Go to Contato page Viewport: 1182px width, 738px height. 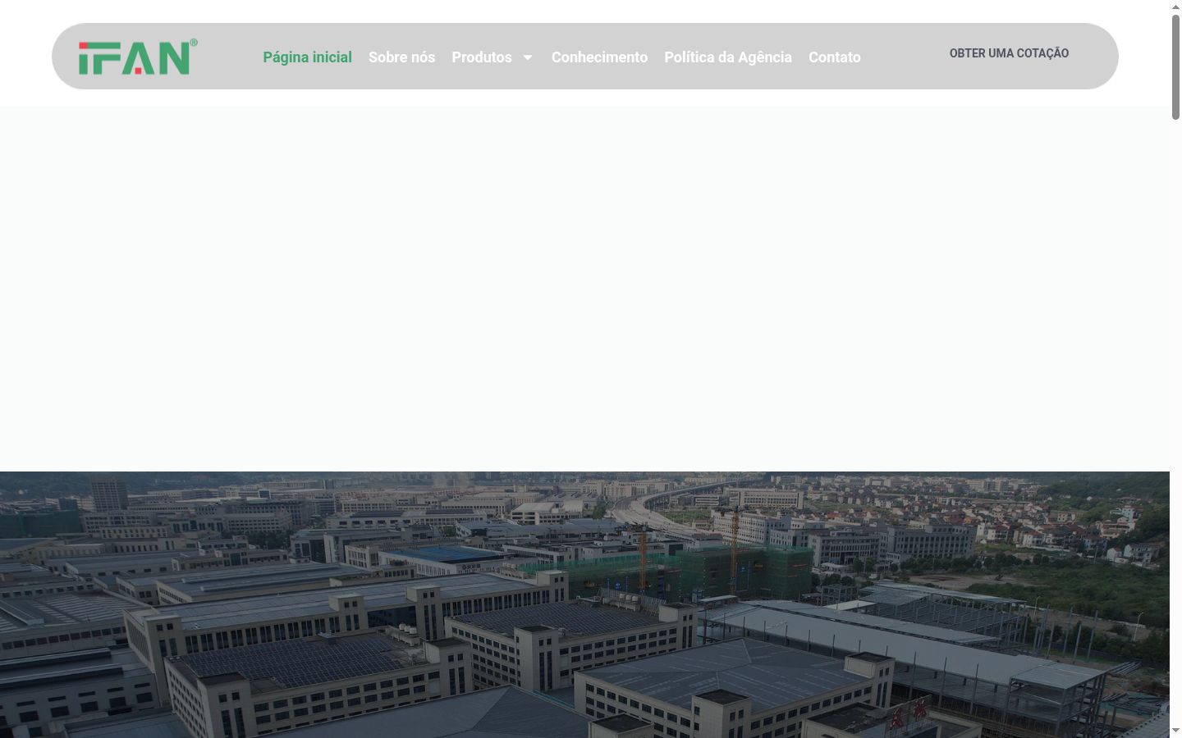point(835,57)
